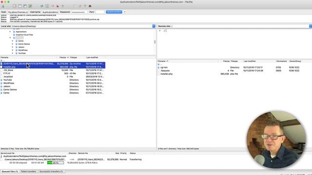Expand WordPress folder in local tree
Screen dimensions: 312x175
click(x=13, y=50)
